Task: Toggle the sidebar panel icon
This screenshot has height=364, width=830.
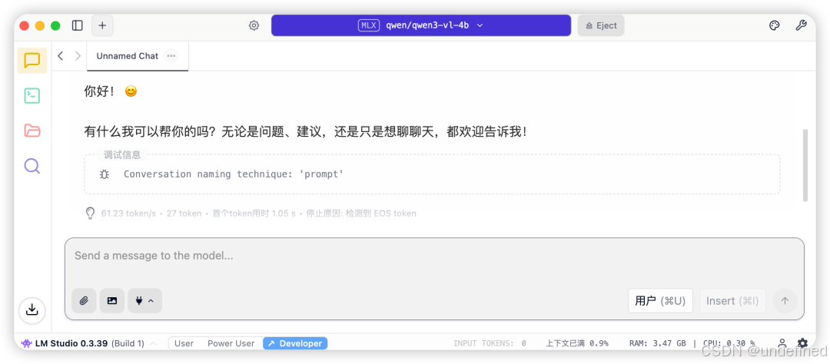Action: click(x=78, y=25)
